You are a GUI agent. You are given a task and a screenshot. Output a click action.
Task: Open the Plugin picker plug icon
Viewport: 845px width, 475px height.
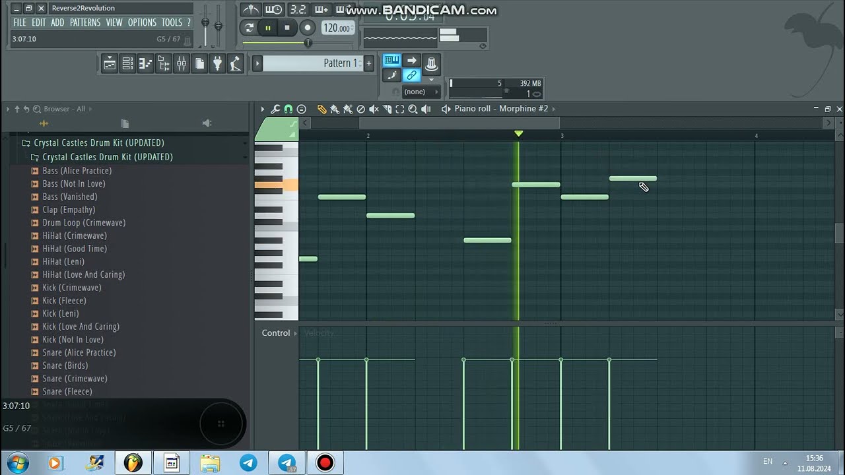coord(217,64)
